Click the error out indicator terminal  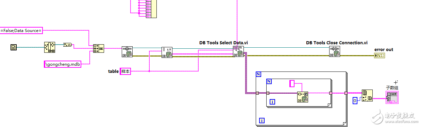point(379,55)
